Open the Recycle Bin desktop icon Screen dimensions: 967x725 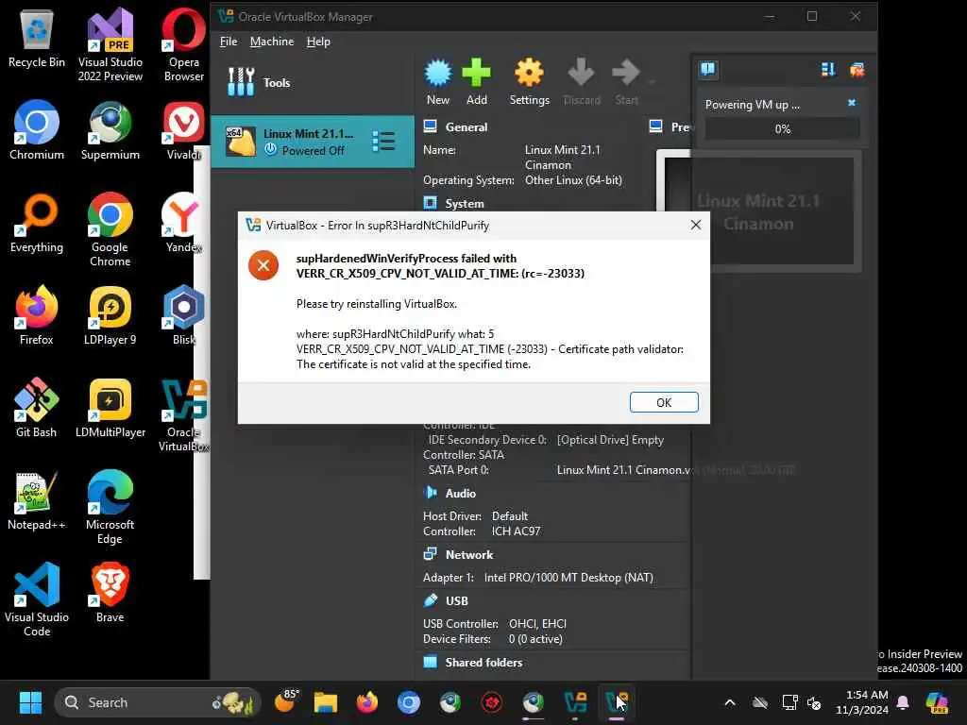tap(37, 40)
